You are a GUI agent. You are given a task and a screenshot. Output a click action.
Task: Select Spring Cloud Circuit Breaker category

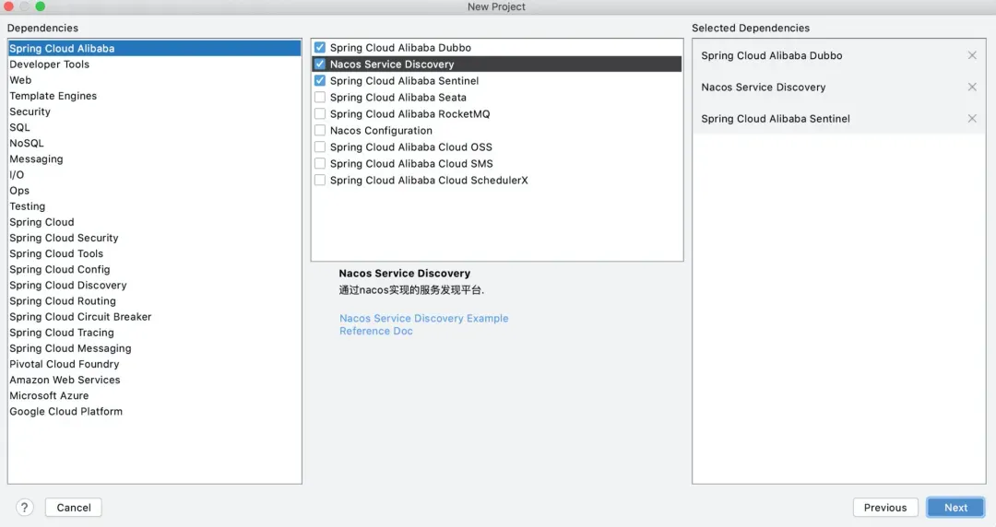154,317
